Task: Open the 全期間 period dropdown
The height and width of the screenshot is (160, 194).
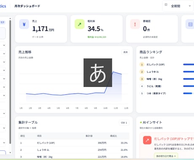Action: coord(178,6)
